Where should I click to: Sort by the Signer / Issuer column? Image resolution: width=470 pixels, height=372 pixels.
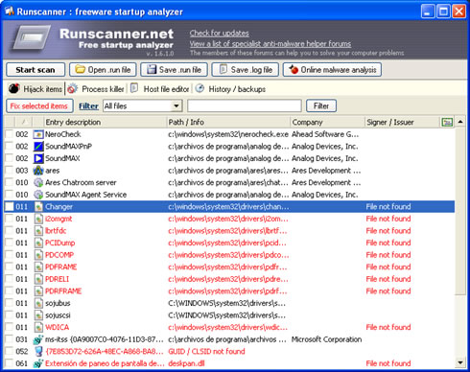402,122
